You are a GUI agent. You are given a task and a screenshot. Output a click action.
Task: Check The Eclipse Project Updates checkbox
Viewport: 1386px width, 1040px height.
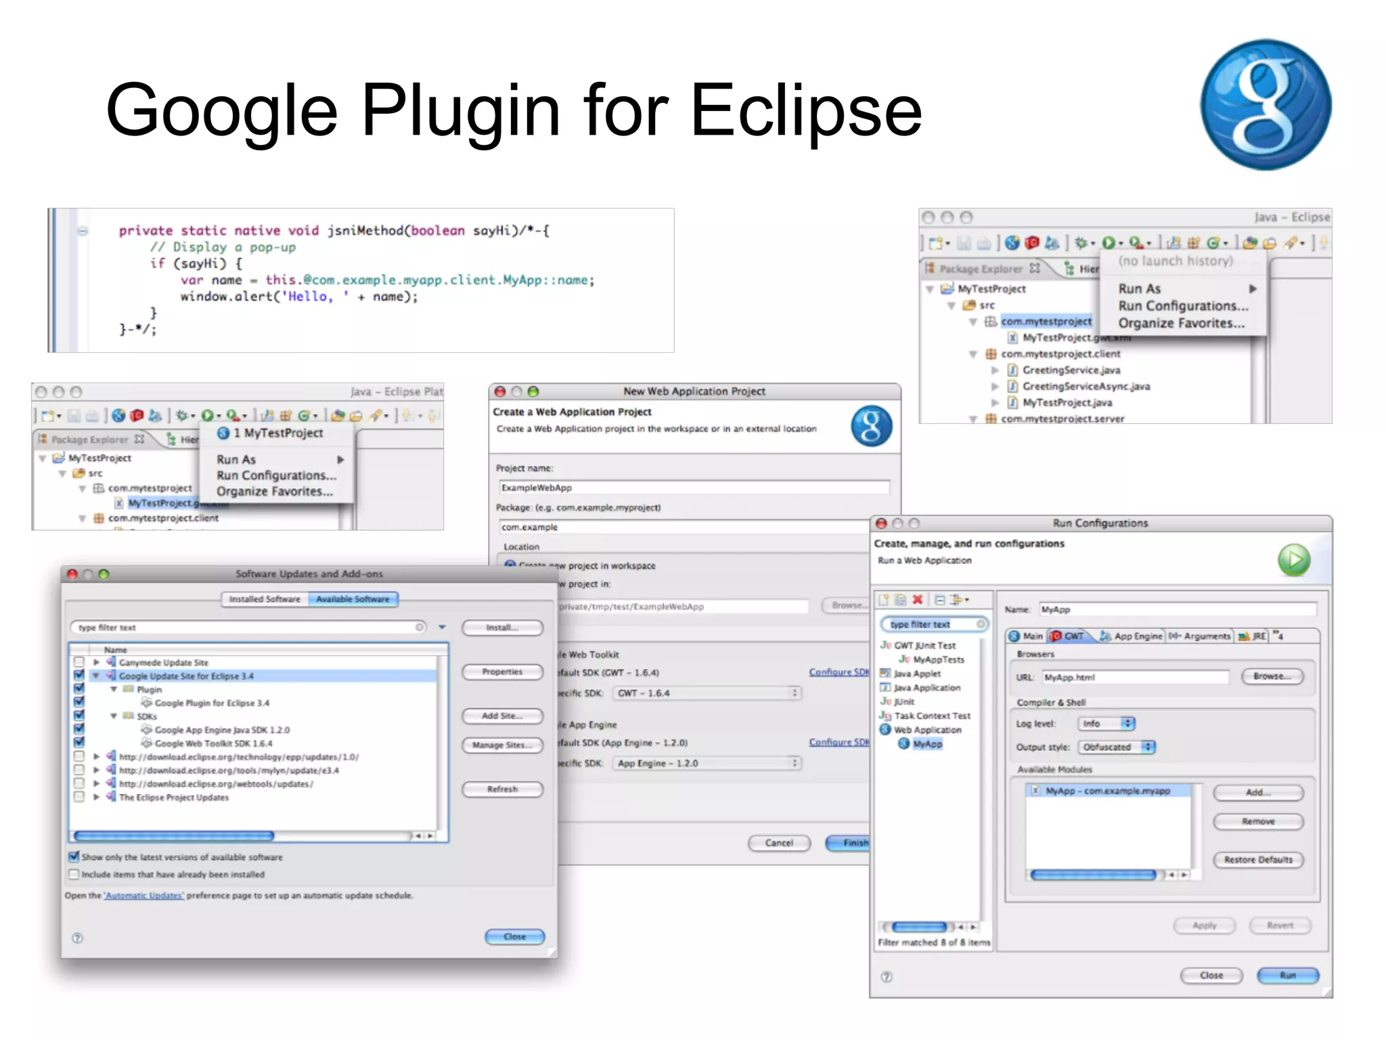point(79,797)
